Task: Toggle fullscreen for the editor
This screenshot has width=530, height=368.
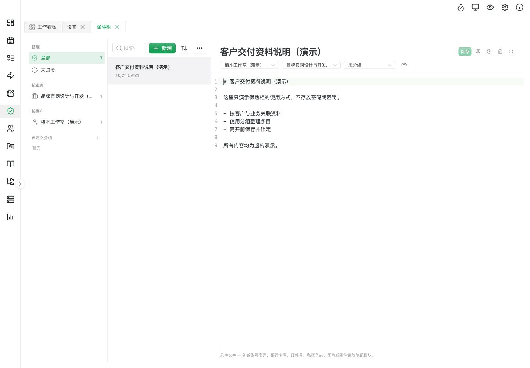Action: tap(511, 52)
